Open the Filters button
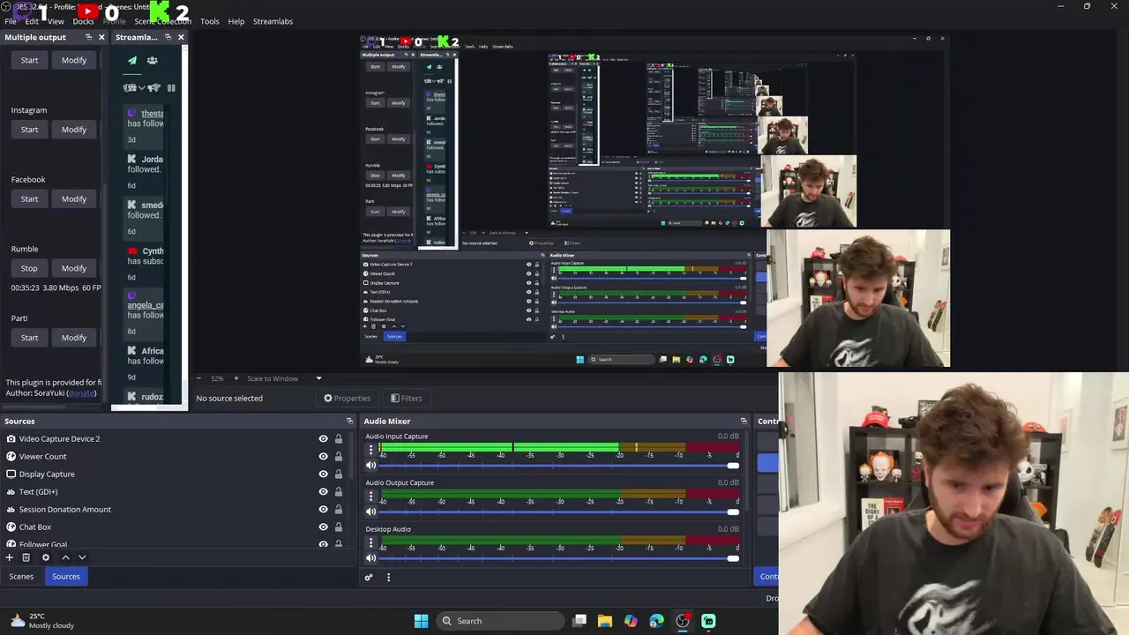1129x635 pixels. 407,398
